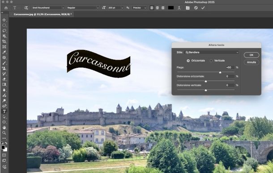Select the Hand tool
This screenshot has height=173, width=273.
coord(4,128)
